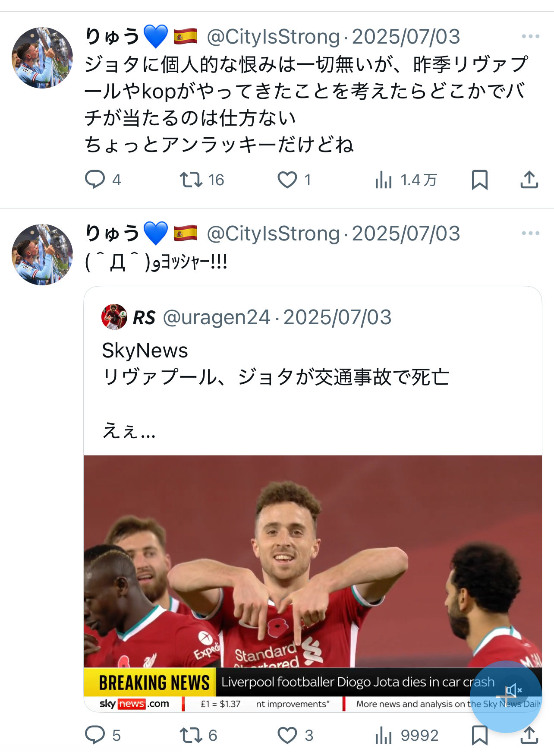
Task: Open @CityIsStrong profile from first tweet handle
Action: pos(273,37)
